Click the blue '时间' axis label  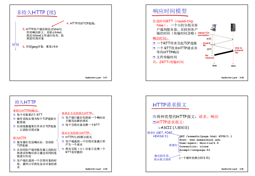[x=16, y=45]
